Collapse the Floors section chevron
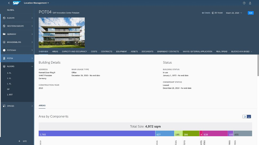259x145 pixels. tap(32, 67)
